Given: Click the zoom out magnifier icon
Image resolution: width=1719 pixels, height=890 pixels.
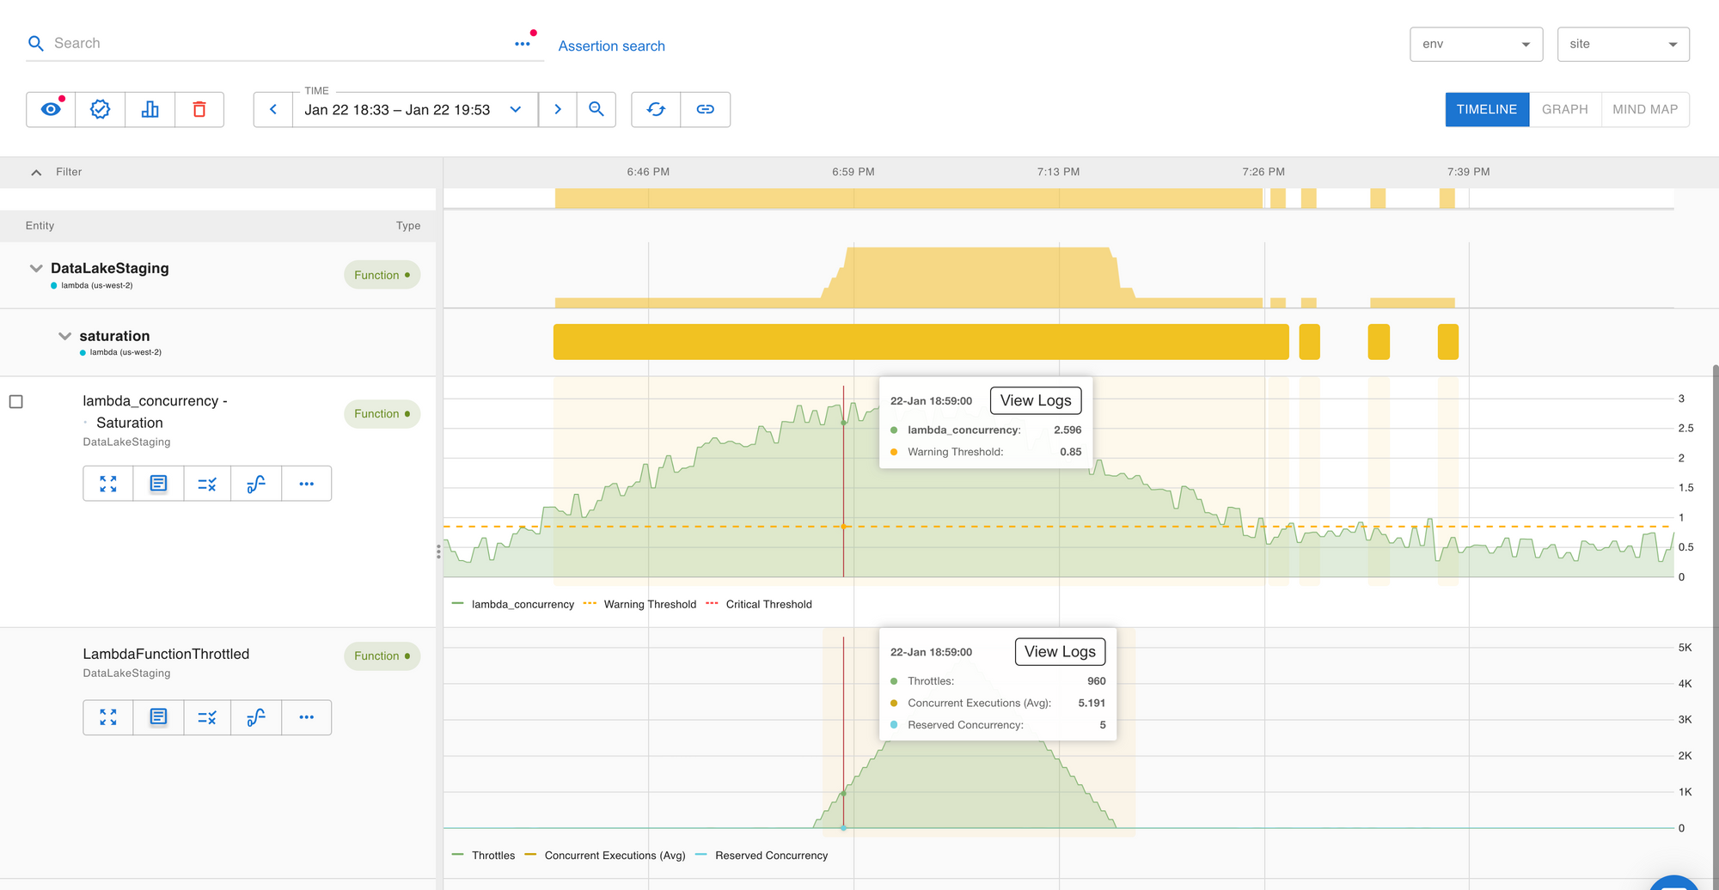Looking at the screenshot, I should pos(596,109).
